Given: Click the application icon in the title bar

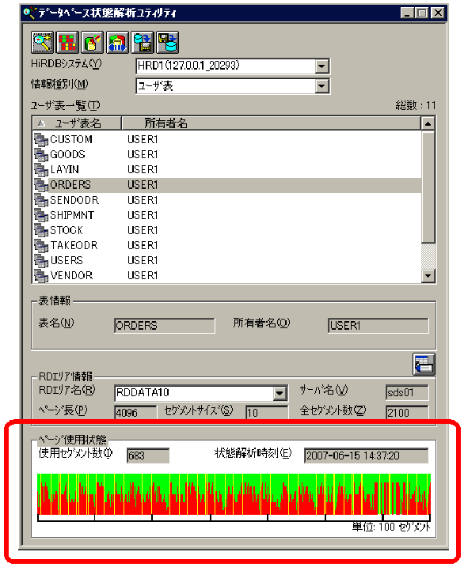Looking at the screenshot, I should pos(29,13).
